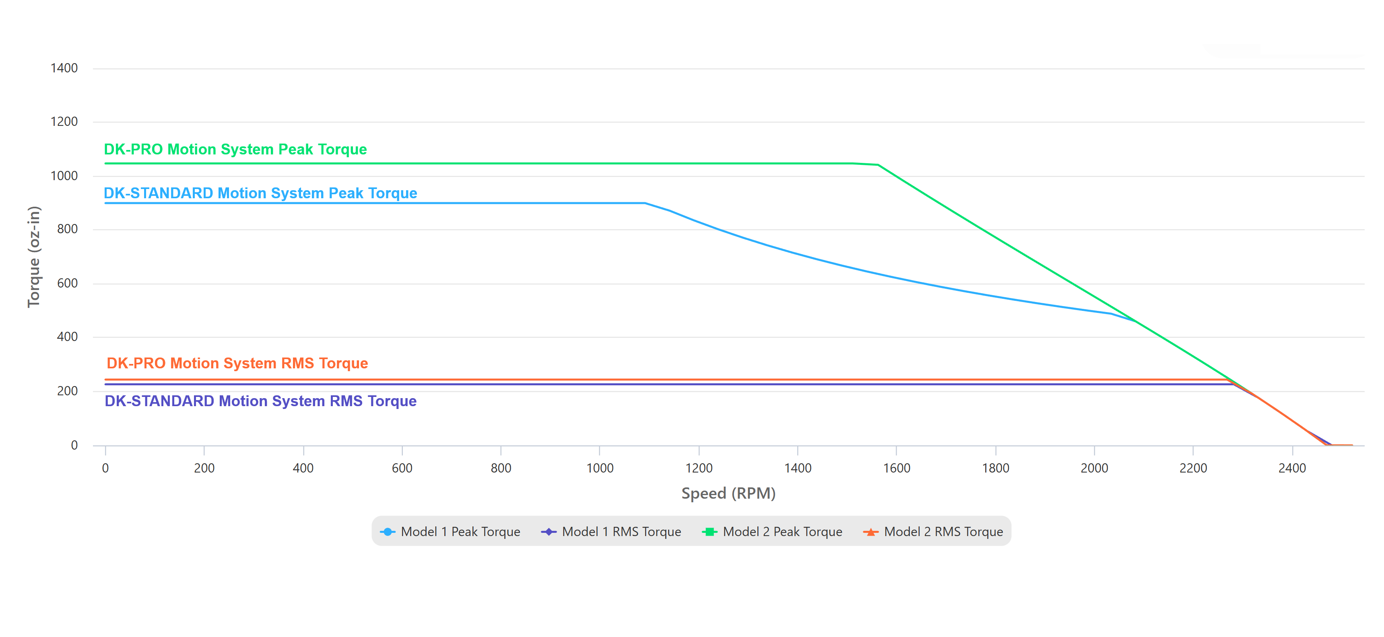This screenshot has width=1384, height=637.
Task: Click the Speed (RPM) axis title
Action: coord(728,493)
